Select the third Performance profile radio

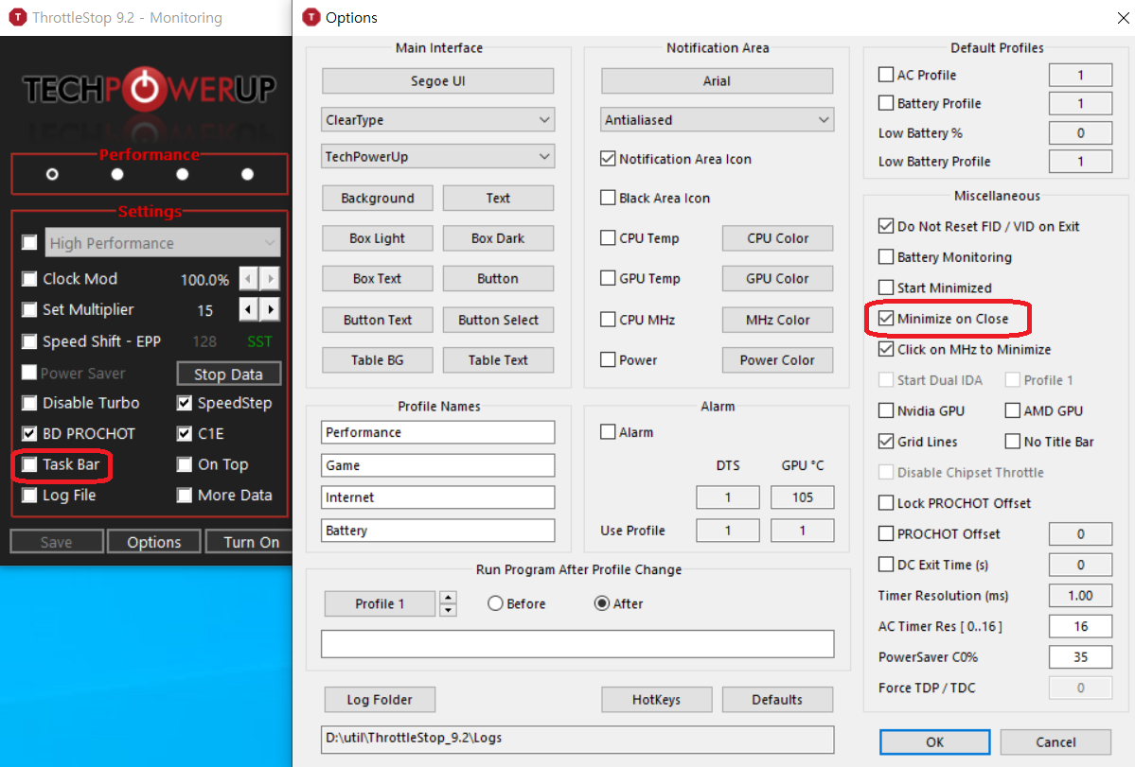pyautogui.click(x=183, y=174)
